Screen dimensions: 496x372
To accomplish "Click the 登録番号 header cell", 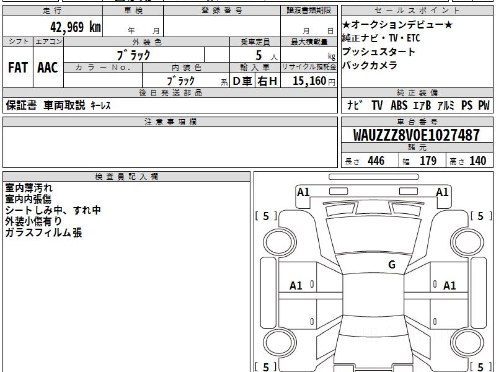I will (x=222, y=11).
